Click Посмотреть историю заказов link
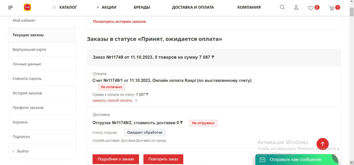The image size is (354, 165). click(x=119, y=22)
